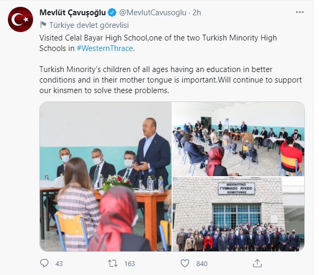Open the Mevlüt Çavuşoğlu display name
The image size is (319, 275).
72,13
